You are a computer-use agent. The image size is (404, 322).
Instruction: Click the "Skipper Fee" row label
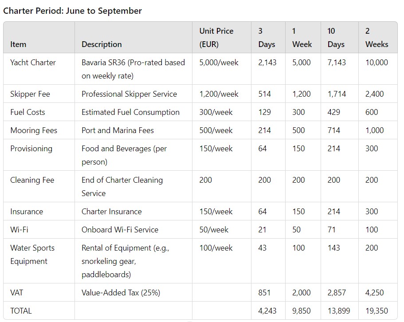(30, 94)
